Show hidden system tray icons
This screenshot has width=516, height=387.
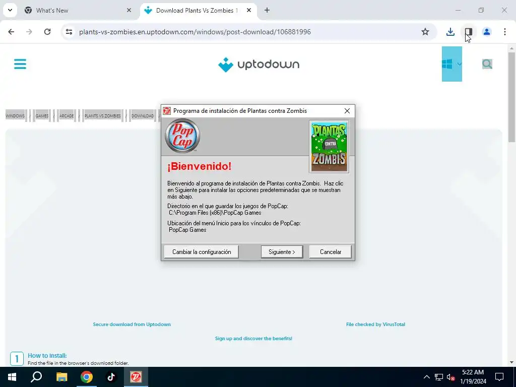coord(426,377)
